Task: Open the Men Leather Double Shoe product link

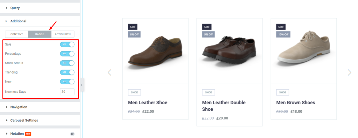Action: 224,106
